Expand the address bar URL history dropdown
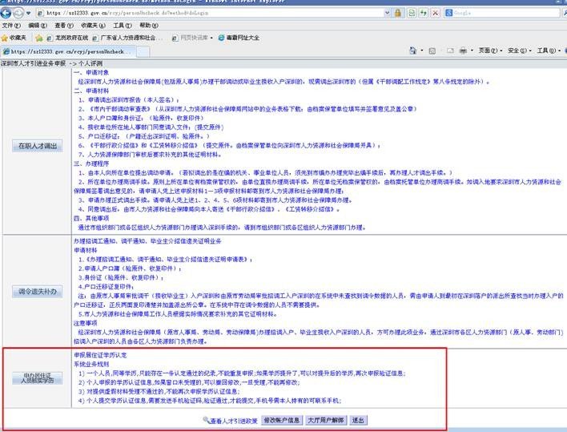 click(x=388, y=13)
